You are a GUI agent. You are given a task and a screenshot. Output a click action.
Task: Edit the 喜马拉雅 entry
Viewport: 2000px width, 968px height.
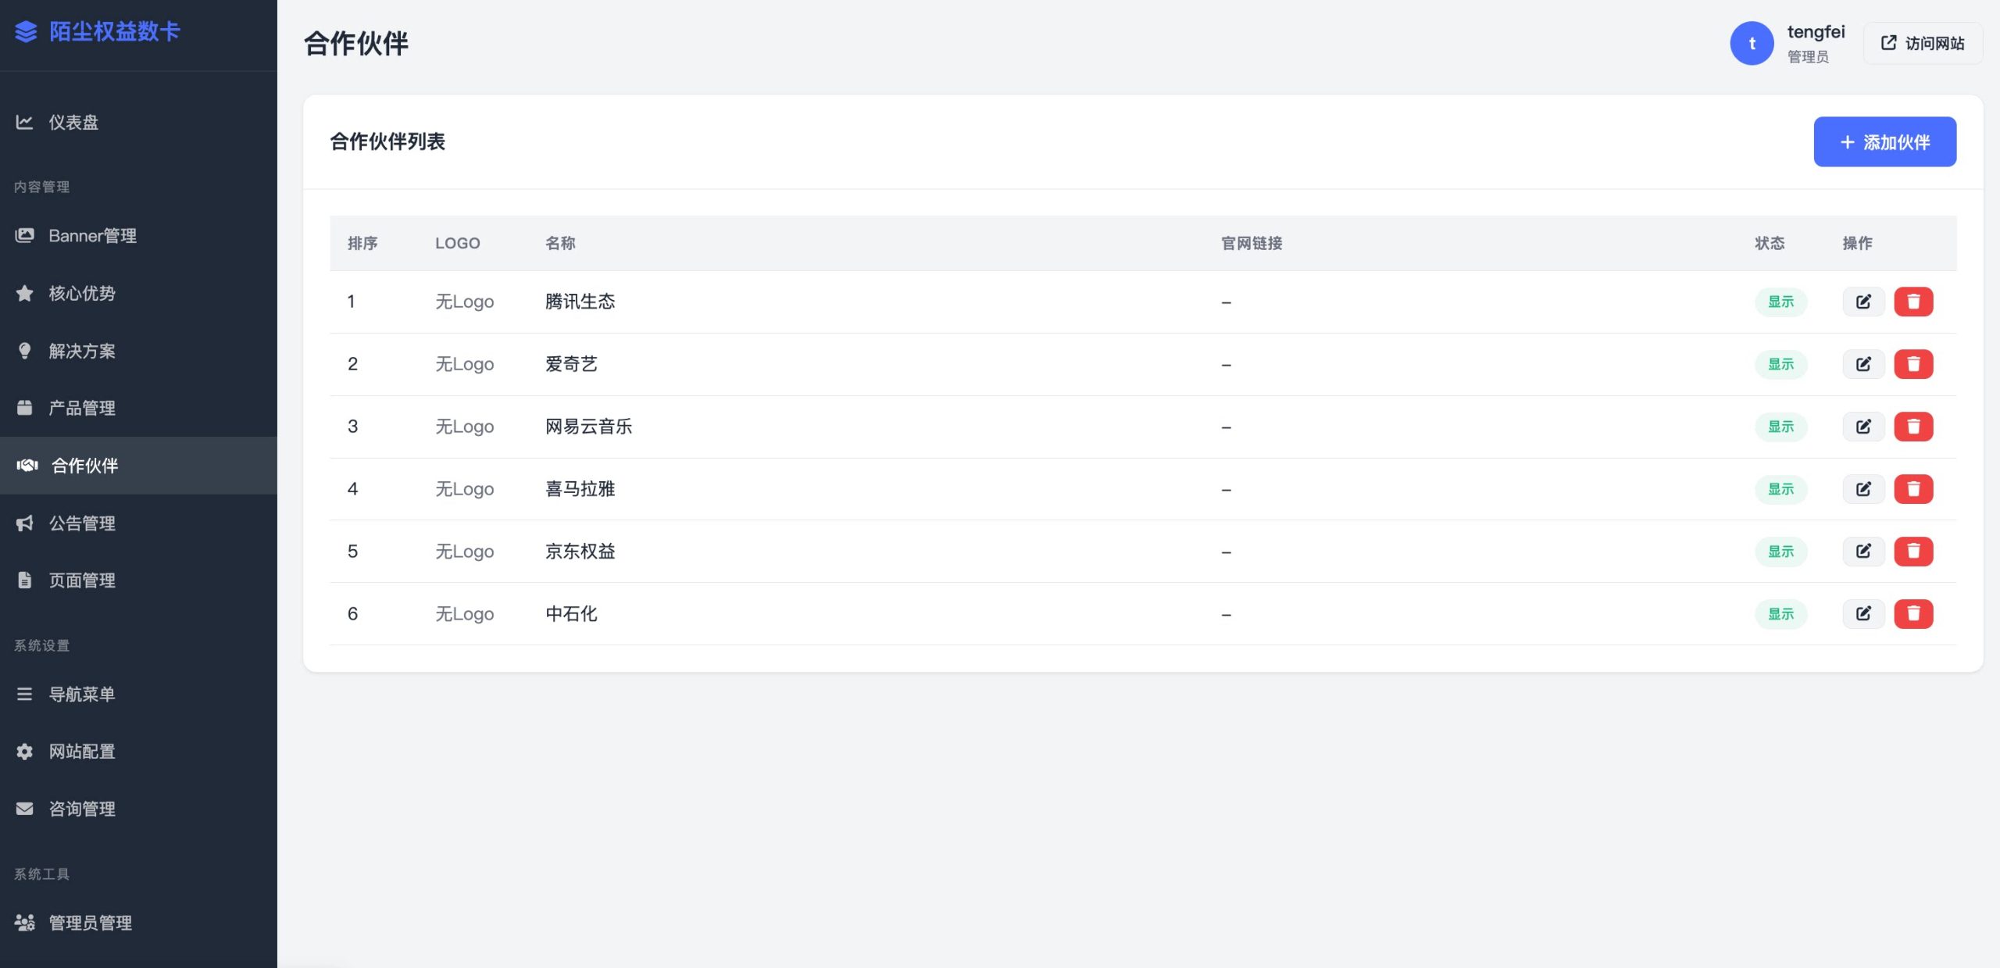tap(1863, 489)
